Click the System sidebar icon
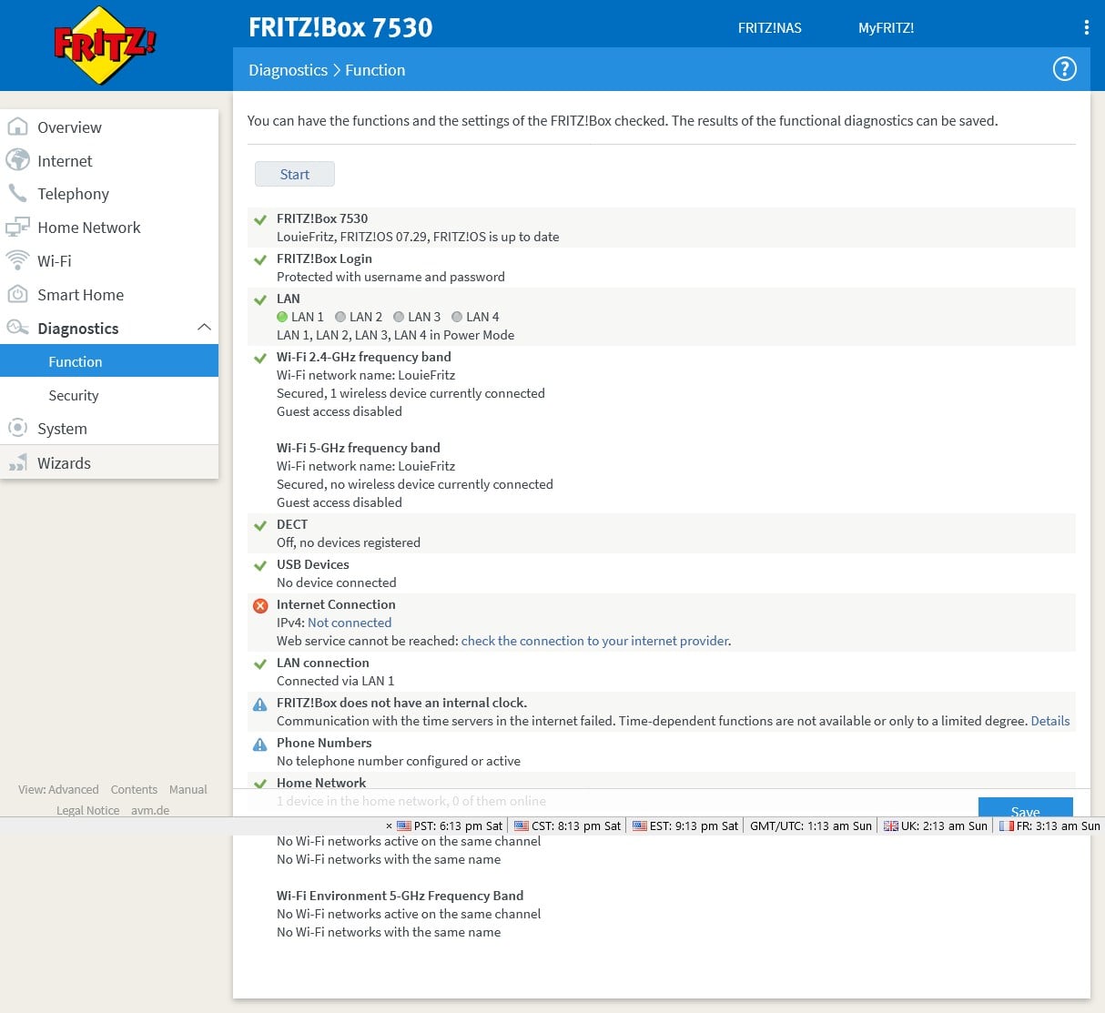 17,429
